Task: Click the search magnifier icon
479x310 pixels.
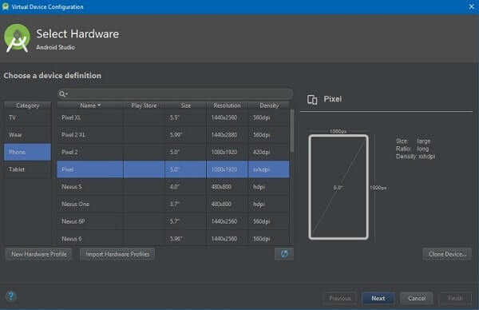Action: 63,93
